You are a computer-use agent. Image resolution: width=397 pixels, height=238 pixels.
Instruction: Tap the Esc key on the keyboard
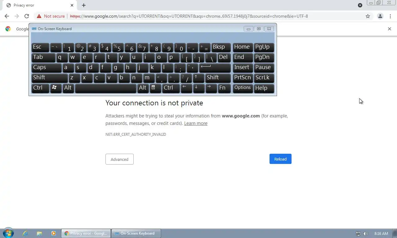click(40, 47)
